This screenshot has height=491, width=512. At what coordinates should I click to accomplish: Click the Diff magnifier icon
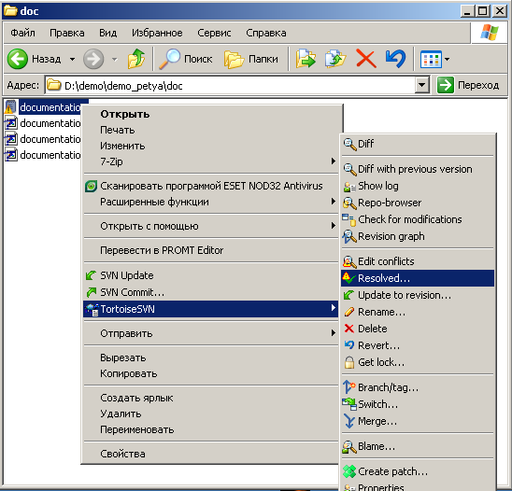[349, 144]
